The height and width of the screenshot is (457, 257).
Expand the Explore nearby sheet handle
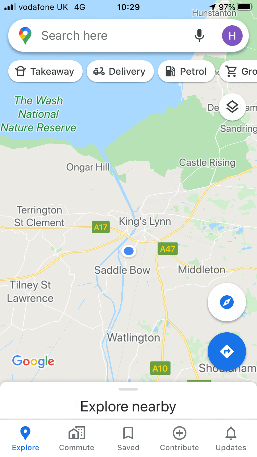(128, 389)
